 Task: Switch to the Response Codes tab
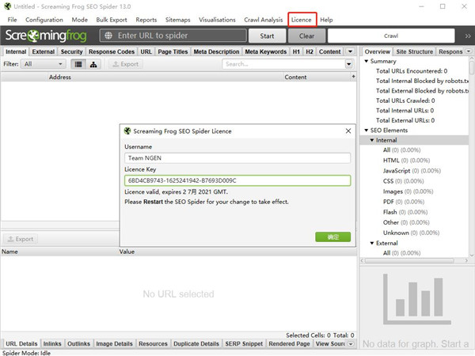[111, 51]
